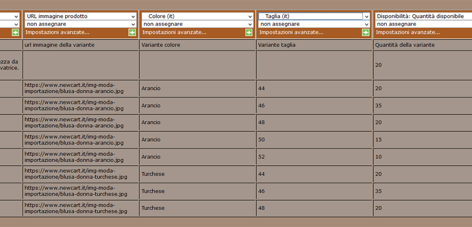Open Impostazioni avanzate in Taglia column
Image resolution: width=472 pixels, height=227 pixels.
pos(291,32)
